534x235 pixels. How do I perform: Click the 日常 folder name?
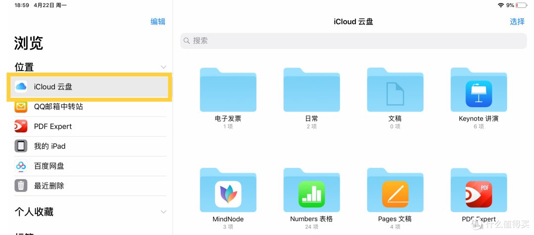(311, 118)
